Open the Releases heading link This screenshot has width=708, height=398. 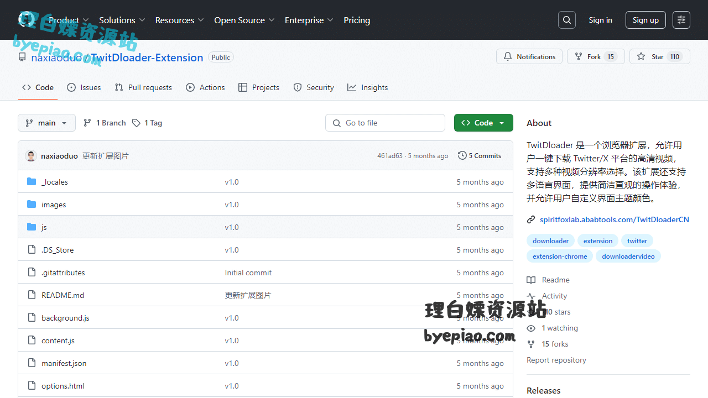[543, 390]
